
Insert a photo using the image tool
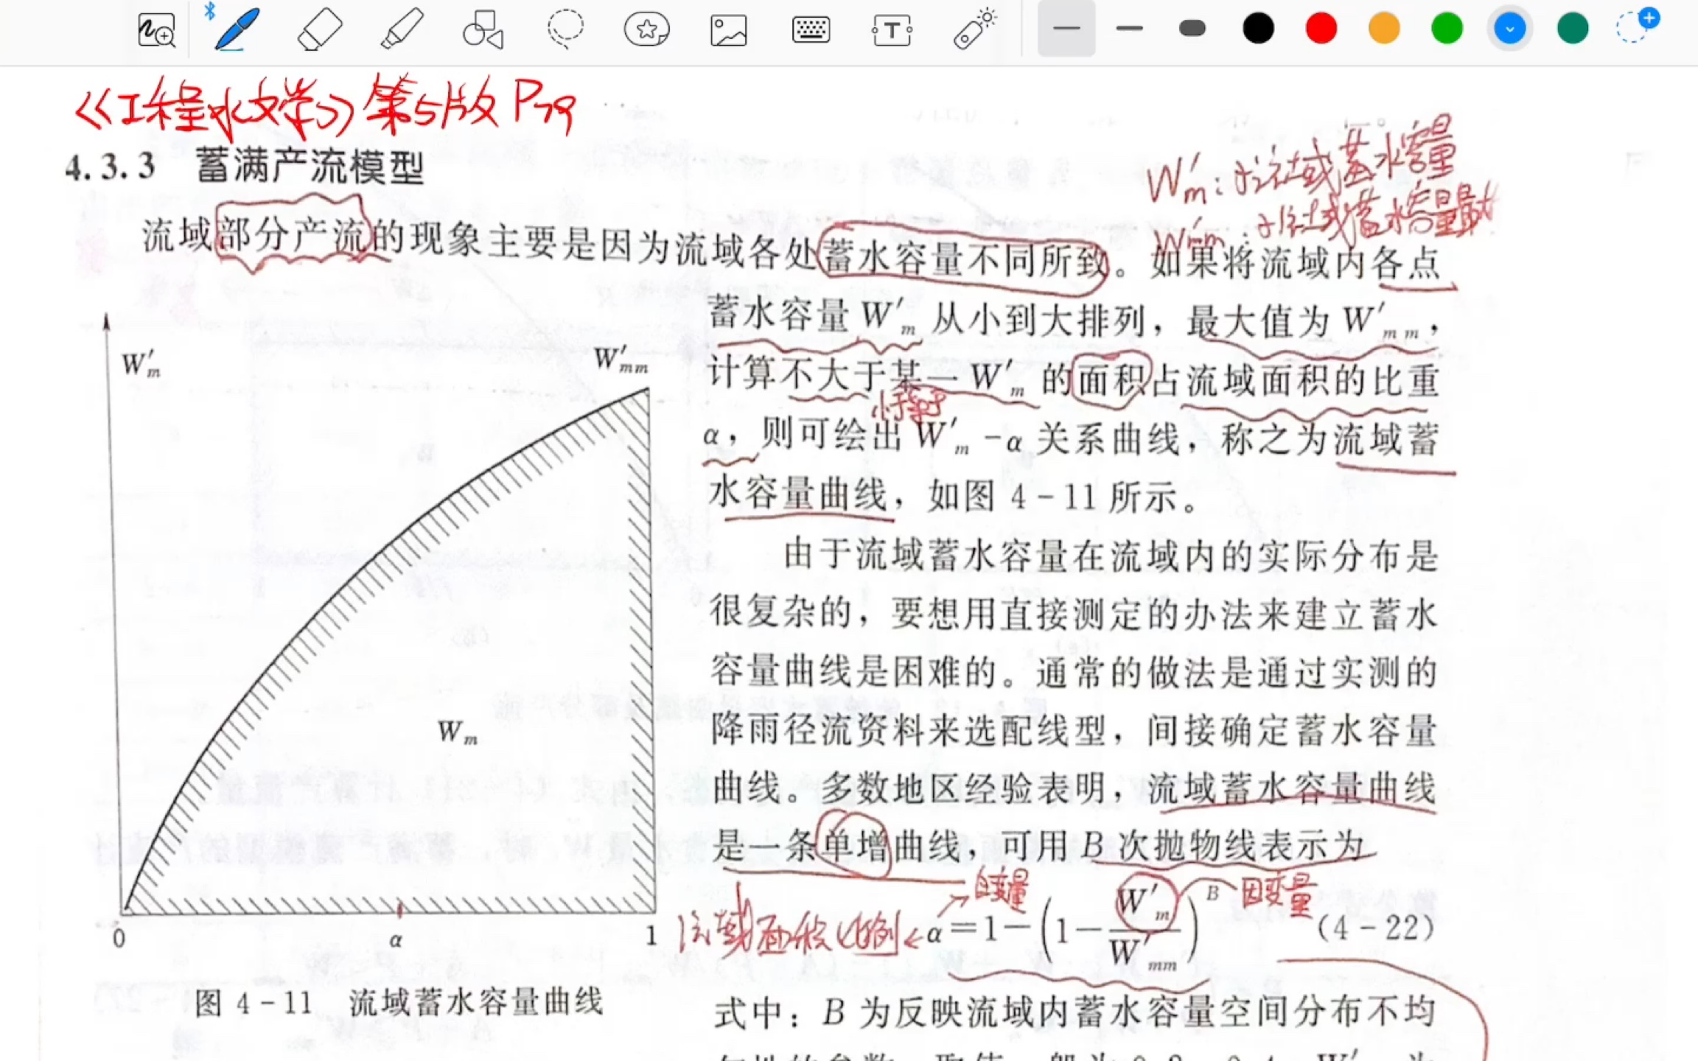728,29
